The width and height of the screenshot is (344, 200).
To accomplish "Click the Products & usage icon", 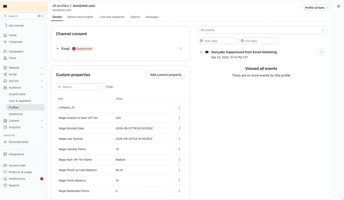I will [5, 172].
